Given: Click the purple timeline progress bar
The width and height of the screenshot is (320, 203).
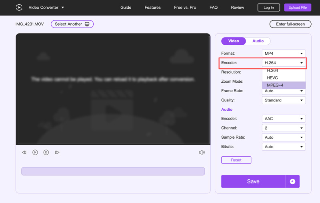Looking at the screenshot, I should [x=113, y=171].
